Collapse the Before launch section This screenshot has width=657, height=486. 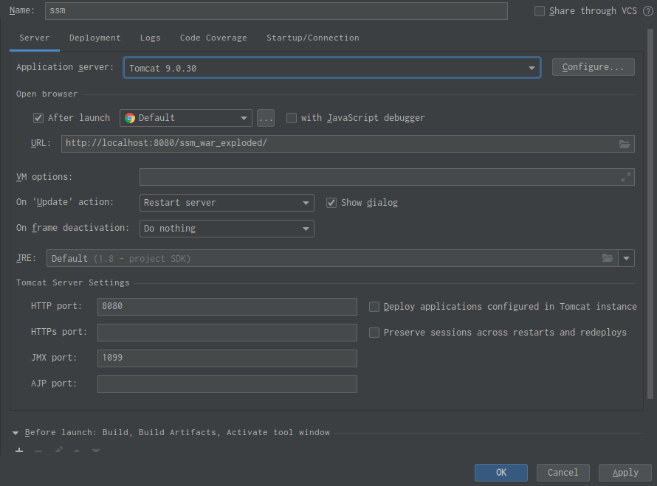click(x=16, y=433)
